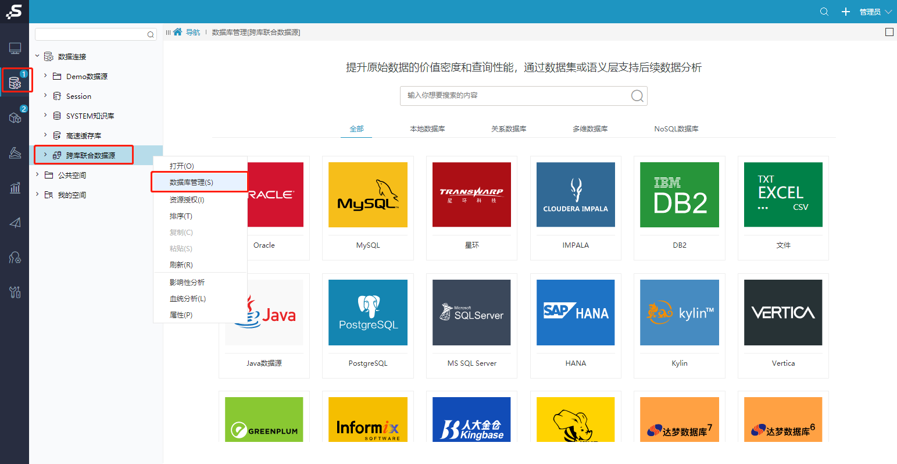Expand the SYSTEM知识库 node
Image resolution: width=897 pixels, height=464 pixels.
point(45,116)
